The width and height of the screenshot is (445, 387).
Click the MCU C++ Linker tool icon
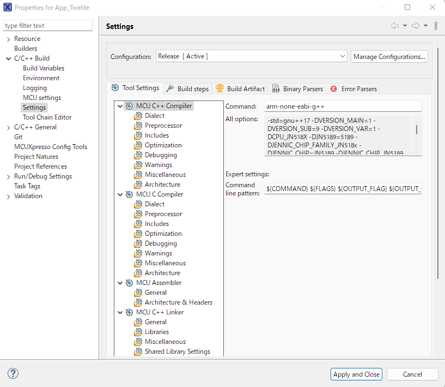(129, 312)
